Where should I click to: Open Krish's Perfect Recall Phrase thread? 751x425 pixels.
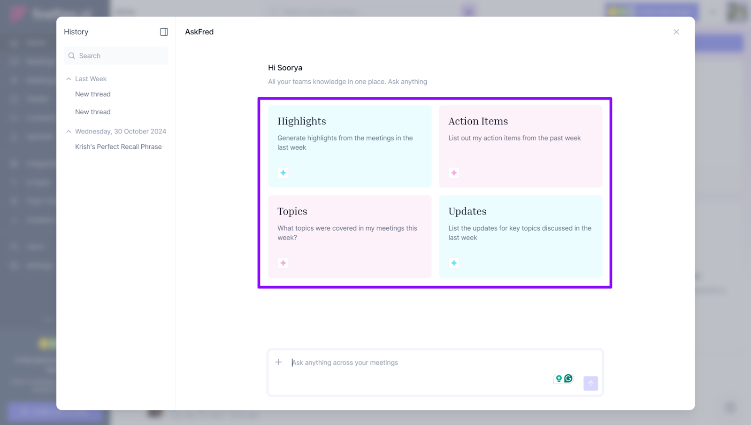[118, 147]
